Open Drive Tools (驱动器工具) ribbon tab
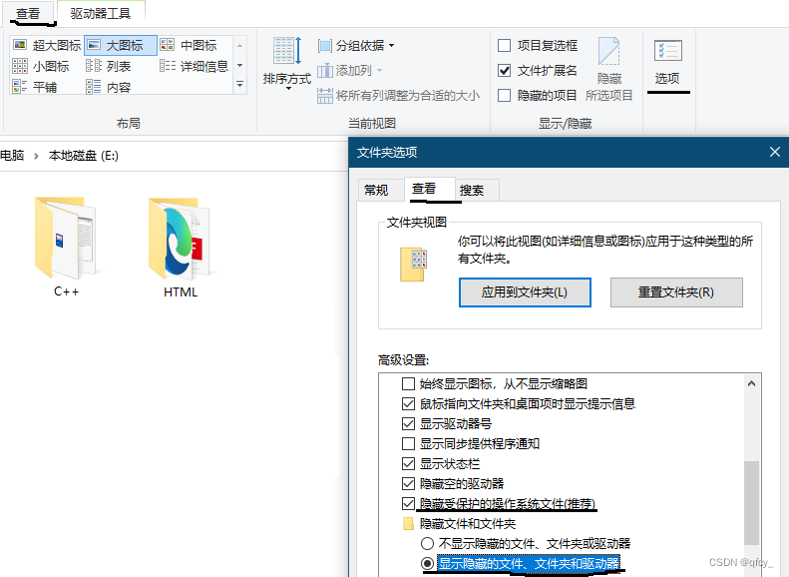Screen dimensions: 789x577 click(x=101, y=14)
